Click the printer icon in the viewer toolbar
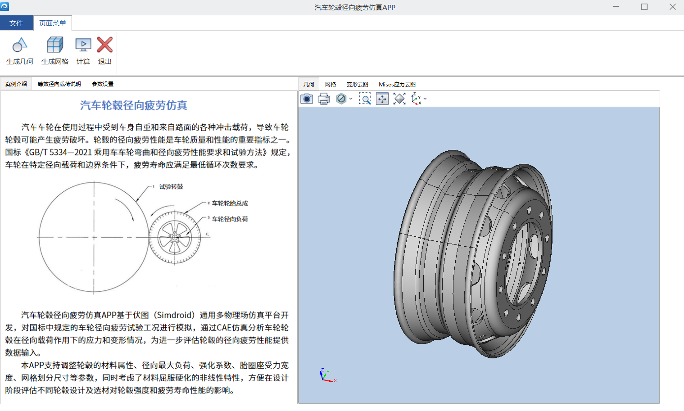This screenshot has width=684, height=411. coord(324,99)
